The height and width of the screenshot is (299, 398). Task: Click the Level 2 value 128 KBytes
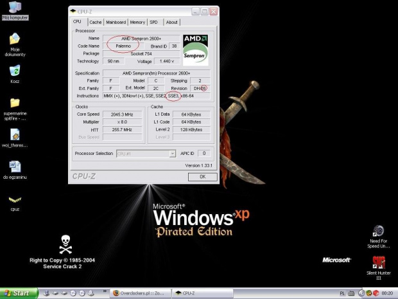pos(191,130)
